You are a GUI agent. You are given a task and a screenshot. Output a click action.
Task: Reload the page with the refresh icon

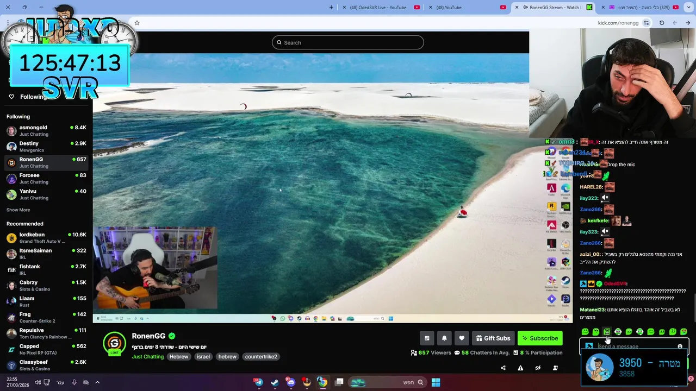662,23
